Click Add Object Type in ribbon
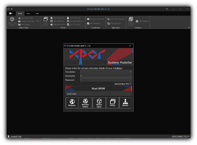This screenshot has height=145, width=197. coord(26,18)
